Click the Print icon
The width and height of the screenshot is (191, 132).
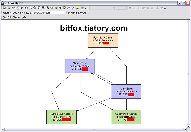pos(8,8)
